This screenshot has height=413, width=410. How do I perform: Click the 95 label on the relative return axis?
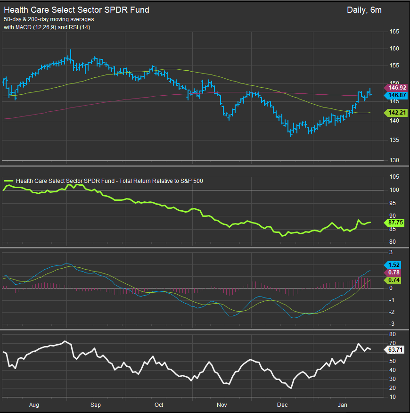(x=393, y=203)
